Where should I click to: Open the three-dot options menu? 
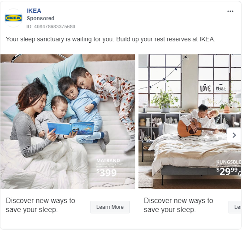pos(230,11)
